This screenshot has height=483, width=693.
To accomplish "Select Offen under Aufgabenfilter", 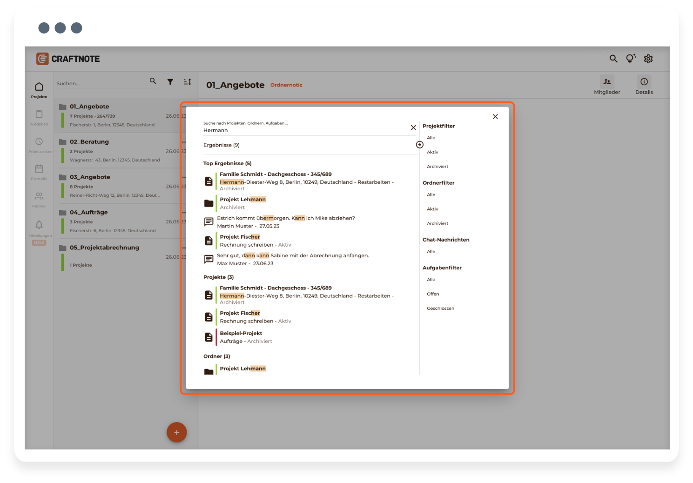I will (433, 294).
